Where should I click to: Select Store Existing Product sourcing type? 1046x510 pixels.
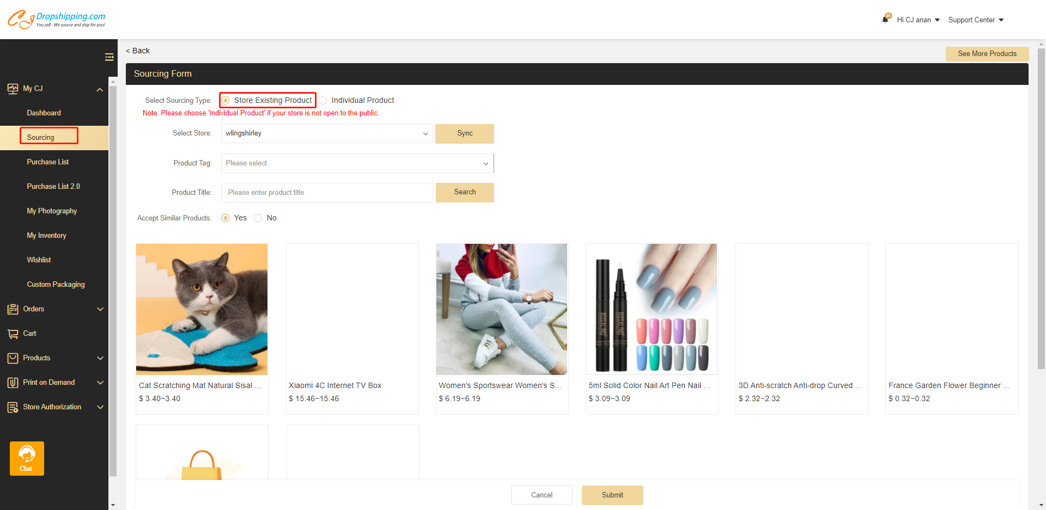[226, 101]
